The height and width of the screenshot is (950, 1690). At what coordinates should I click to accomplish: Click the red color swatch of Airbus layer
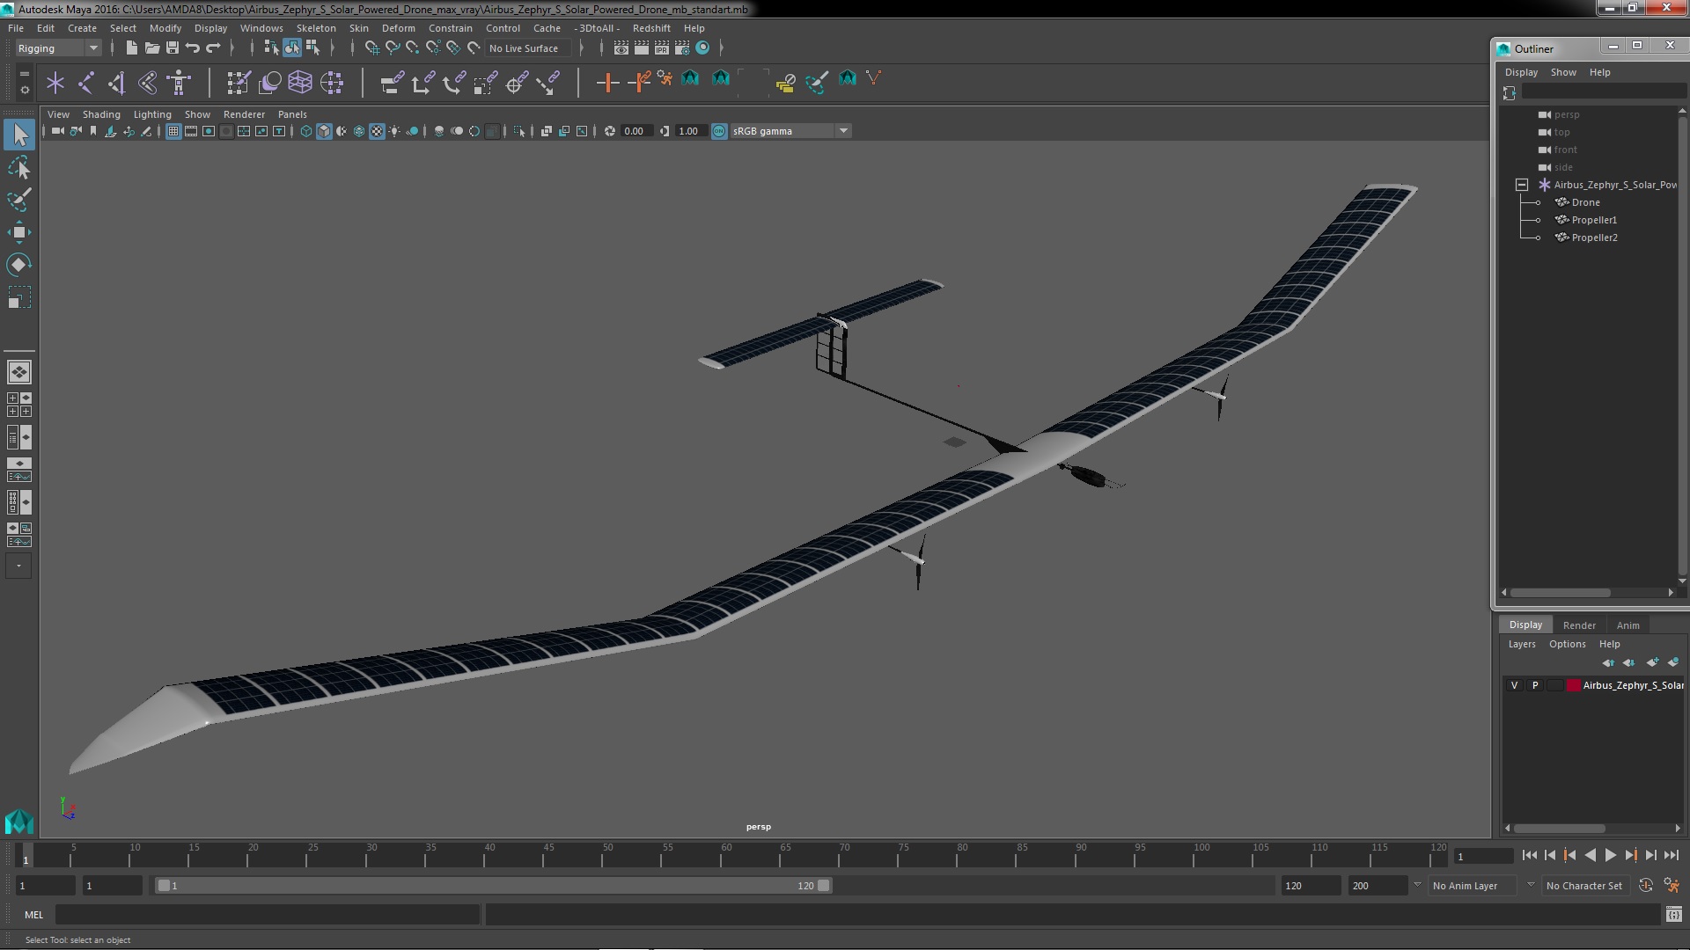[x=1573, y=685]
